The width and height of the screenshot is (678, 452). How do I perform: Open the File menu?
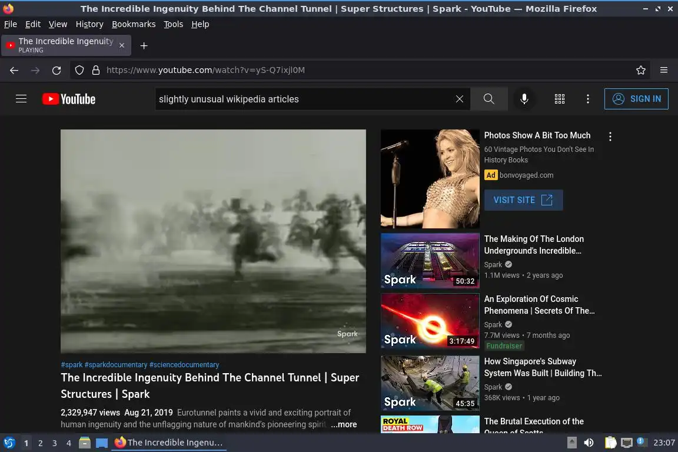click(11, 24)
